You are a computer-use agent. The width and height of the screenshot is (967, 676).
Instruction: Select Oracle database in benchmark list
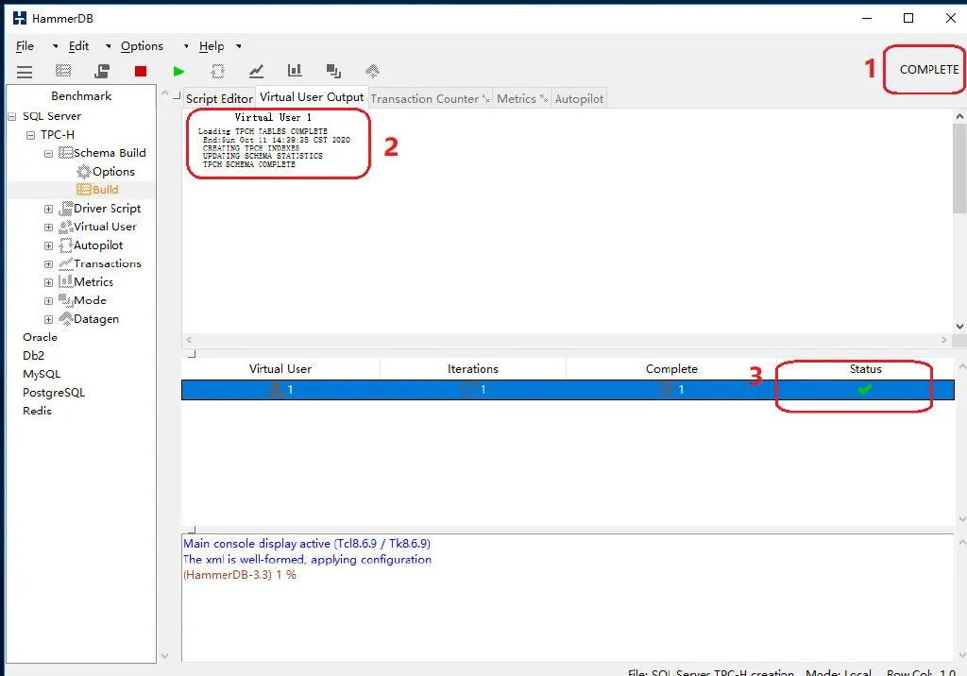click(40, 337)
